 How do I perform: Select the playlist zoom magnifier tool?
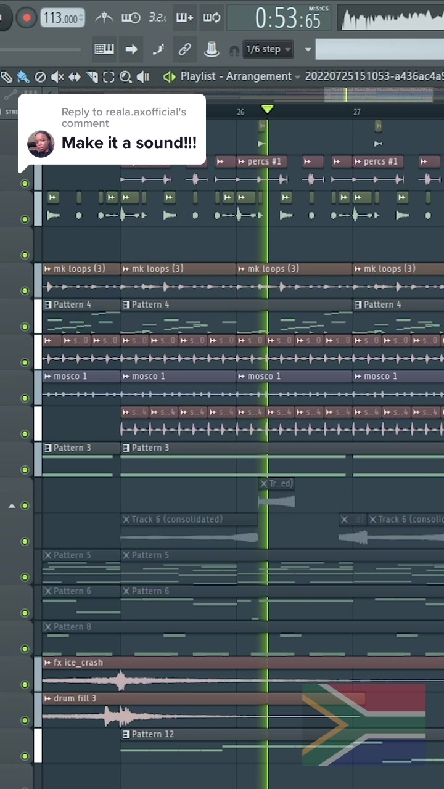(x=126, y=77)
